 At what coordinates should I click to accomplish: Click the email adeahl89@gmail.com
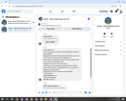coord(50,75)
